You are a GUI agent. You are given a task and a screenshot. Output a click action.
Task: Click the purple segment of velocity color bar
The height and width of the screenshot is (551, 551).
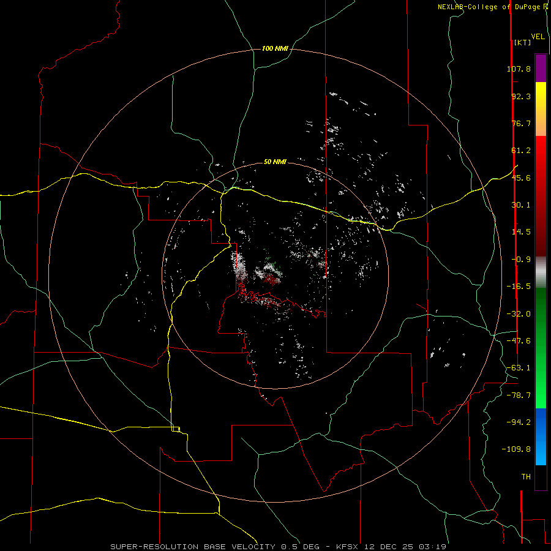point(541,68)
